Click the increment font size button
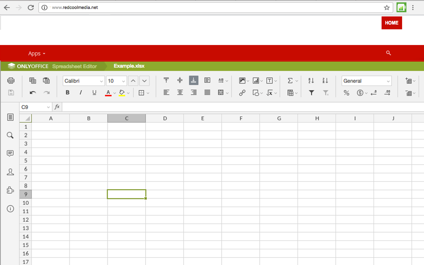 click(x=133, y=81)
